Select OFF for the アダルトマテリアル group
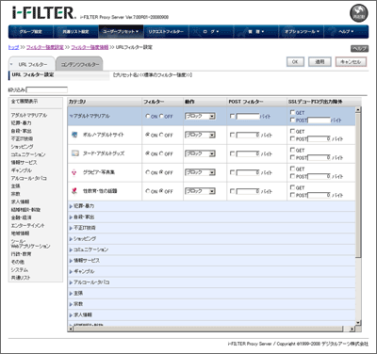The image size is (377, 354). [x=161, y=116]
